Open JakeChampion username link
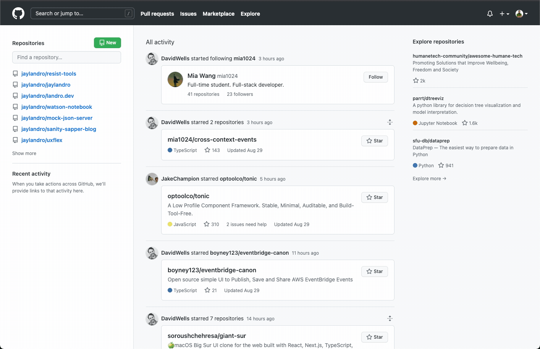The width and height of the screenshot is (540, 349). pyautogui.click(x=180, y=179)
